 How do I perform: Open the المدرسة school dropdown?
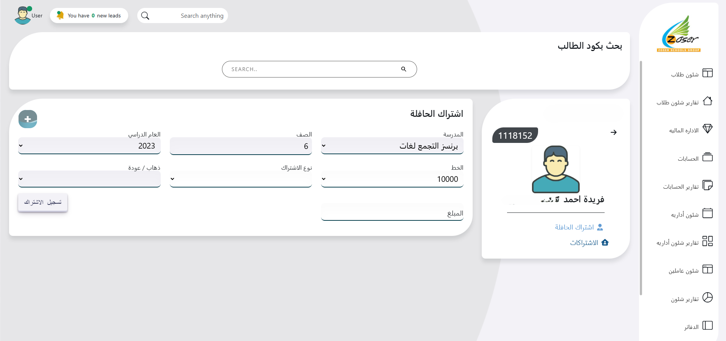(x=392, y=146)
